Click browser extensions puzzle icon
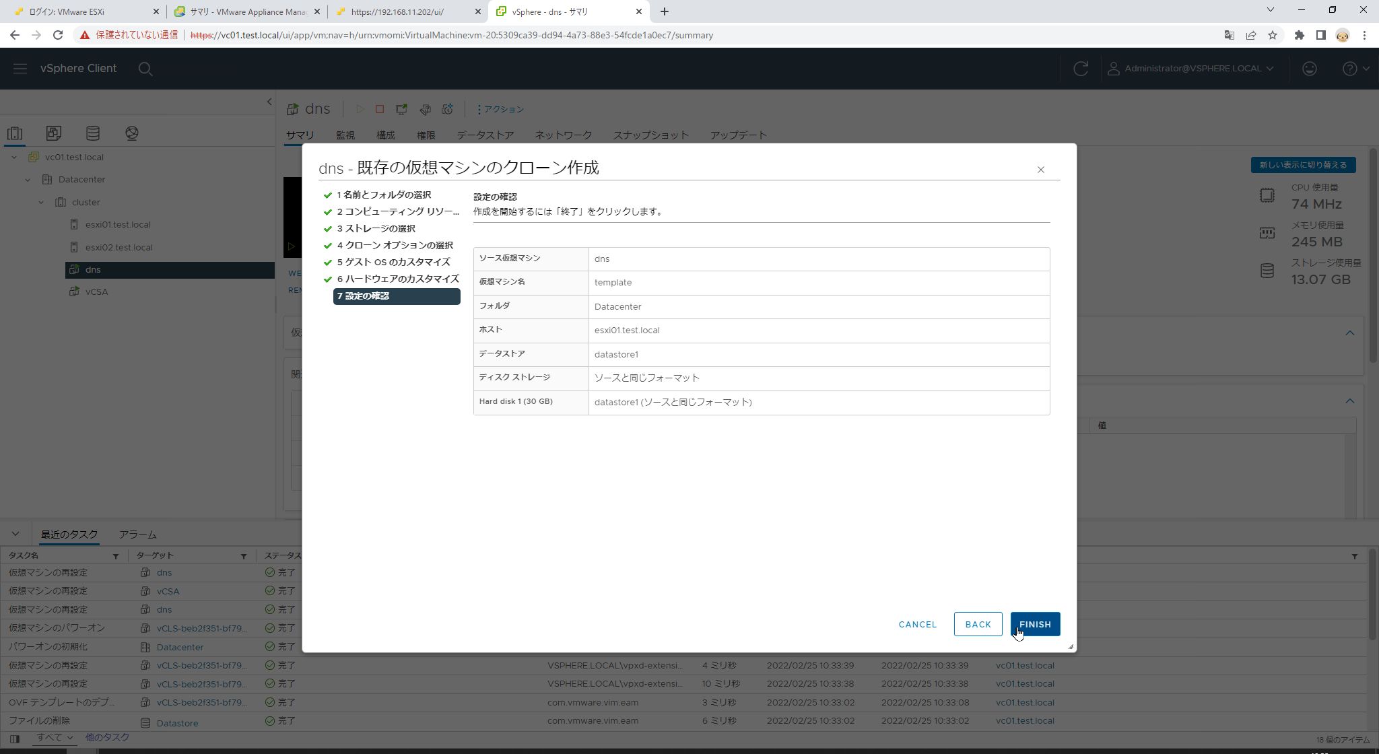The width and height of the screenshot is (1379, 754). coord(1299,35)
